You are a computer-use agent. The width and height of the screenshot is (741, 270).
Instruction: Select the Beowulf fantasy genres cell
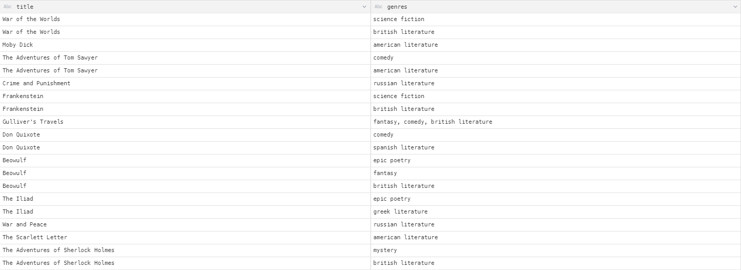pos(385,173)
